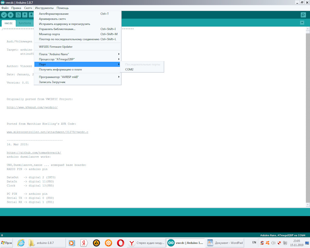
Task: Launch Монитор порта
Action: coord(77,34)
